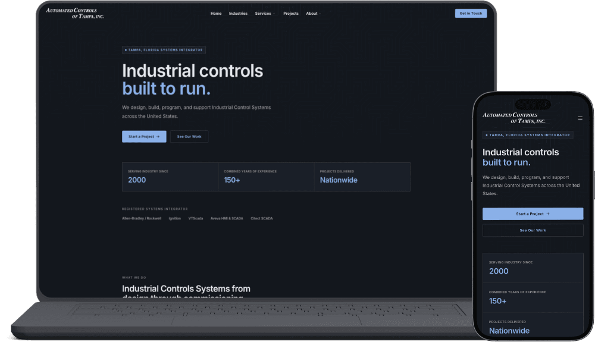Viewport: 595px width, 342px height.
Task: Tap the Tampa, Florida Systems Integrator badge on phone
Action: tap(528, 135)
